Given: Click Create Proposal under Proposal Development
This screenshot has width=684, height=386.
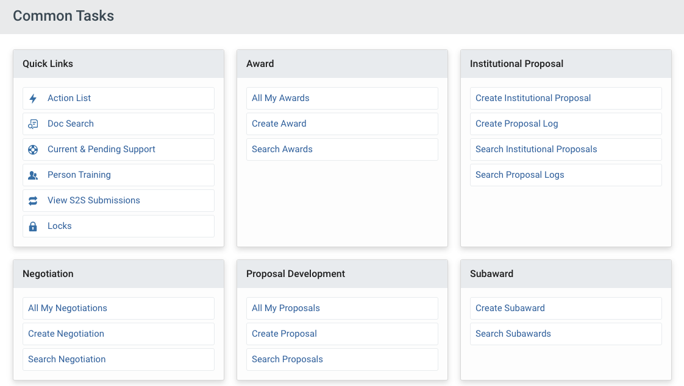Looking at the screenshot, I should 283,334.
